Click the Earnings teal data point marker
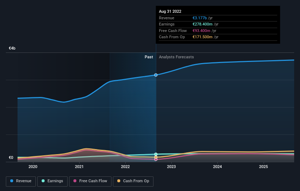Image resolution: width=300 pixels, height=191 pixels. point(156,154)
